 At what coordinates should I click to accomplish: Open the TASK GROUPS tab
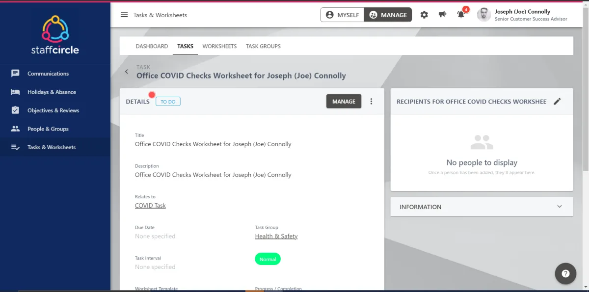click(263, 46)
